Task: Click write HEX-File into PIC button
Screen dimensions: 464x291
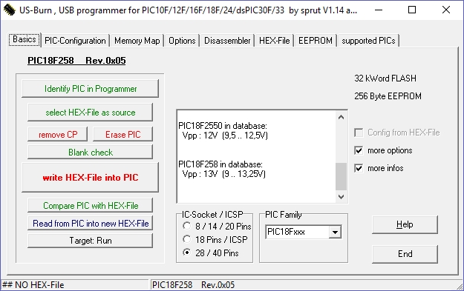Action: click(91, 178)
